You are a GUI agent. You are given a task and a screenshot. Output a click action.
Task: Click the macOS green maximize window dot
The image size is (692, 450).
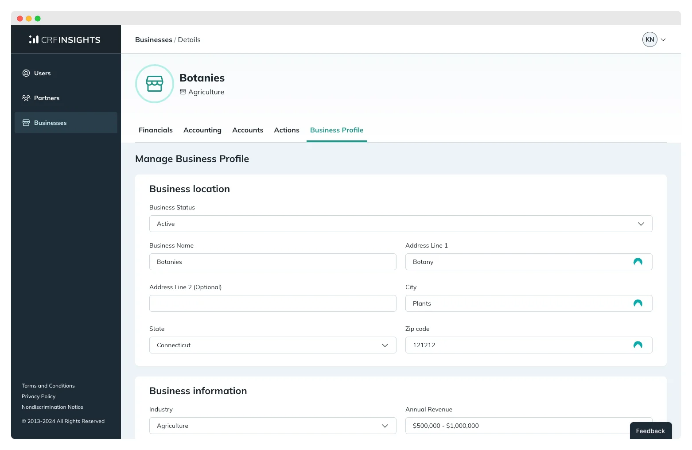pyautogui.click(x=38, y=19)
